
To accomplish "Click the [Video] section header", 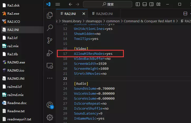I will point(81,49).
